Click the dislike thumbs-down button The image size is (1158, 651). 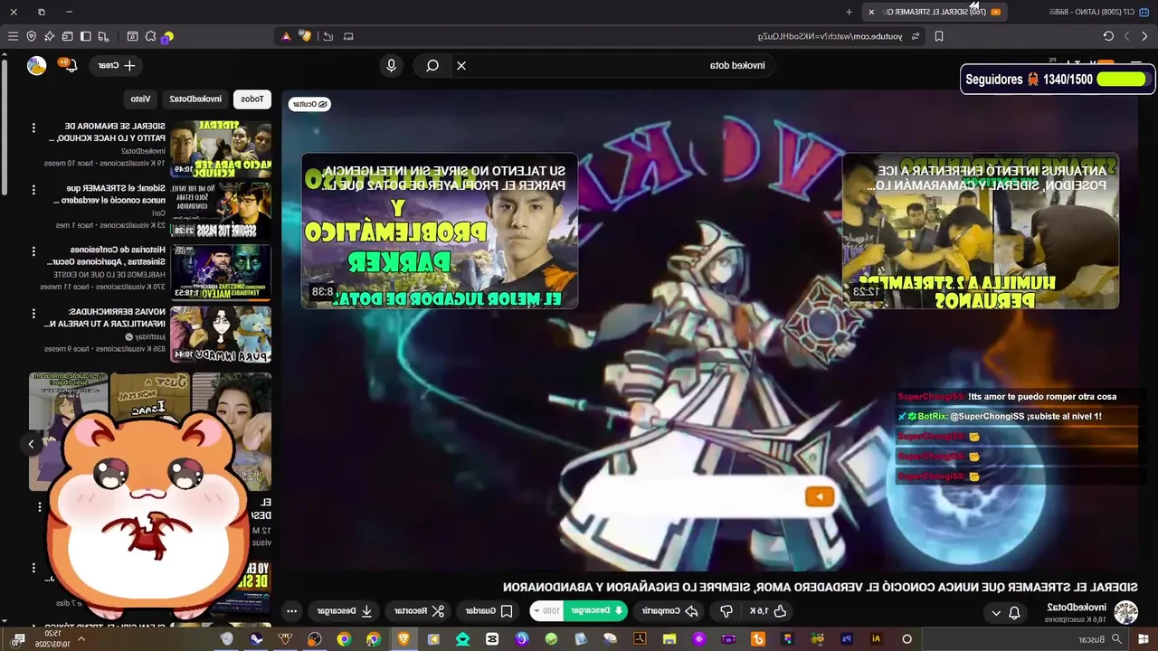click(x=726, y=611)
